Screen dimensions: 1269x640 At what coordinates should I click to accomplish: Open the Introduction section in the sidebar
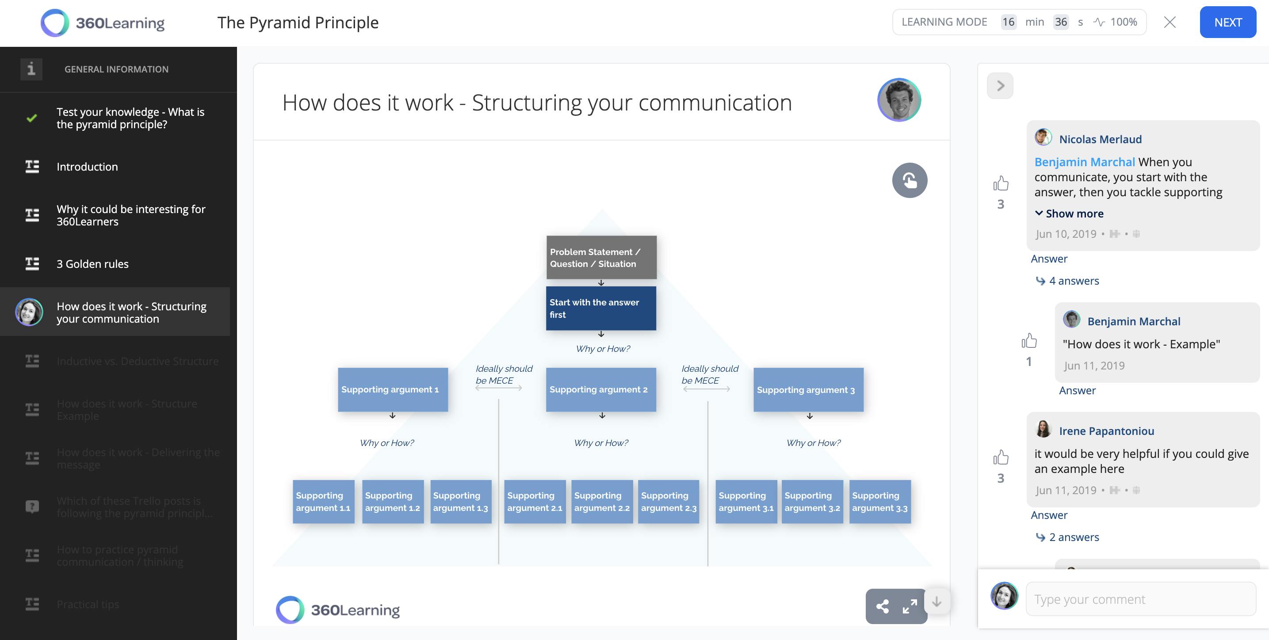coord(87,166)
